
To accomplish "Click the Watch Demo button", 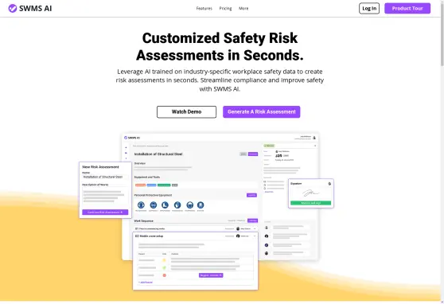I will tap(187, 112).
